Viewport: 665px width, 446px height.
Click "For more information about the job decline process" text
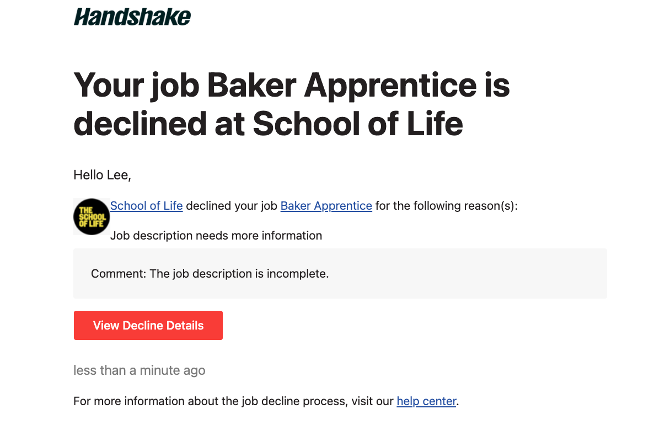[x=209, y=401]
